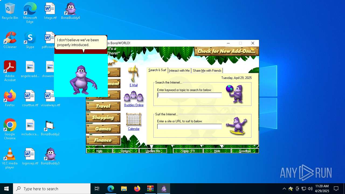The image size is (345, 194).
Task: Click Bonzi's speech bubble
Action: click(81, 43)
